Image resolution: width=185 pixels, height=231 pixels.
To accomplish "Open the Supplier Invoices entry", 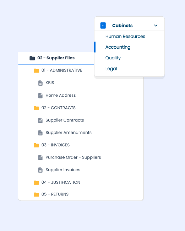I will (63, 170).
